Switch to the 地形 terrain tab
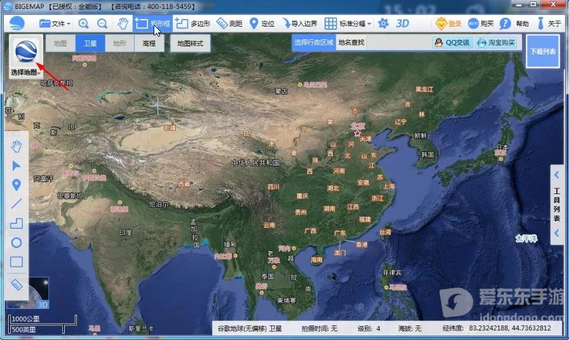The image size is (569, 340). tap(120, 44)
